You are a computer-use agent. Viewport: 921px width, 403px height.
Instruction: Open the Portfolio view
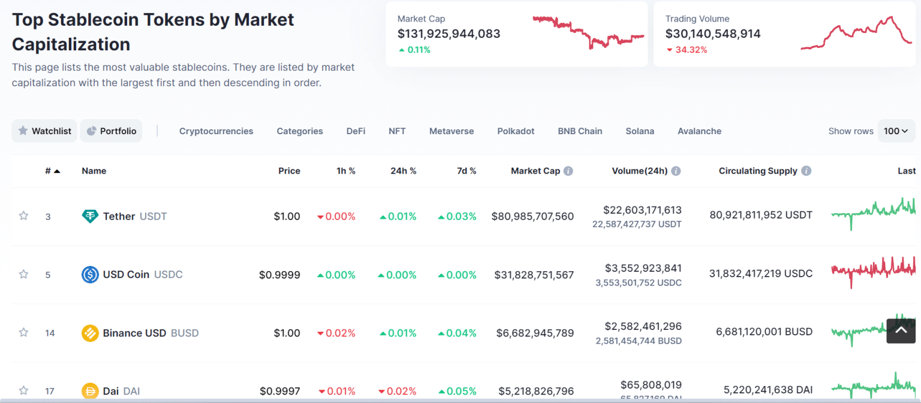point(111,131)
